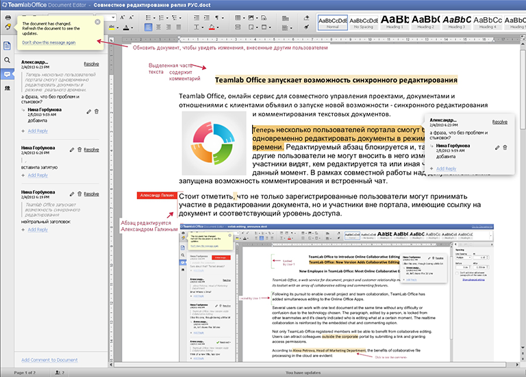
Task: Apply multilevel list formatting
Action: pos(174,17)
